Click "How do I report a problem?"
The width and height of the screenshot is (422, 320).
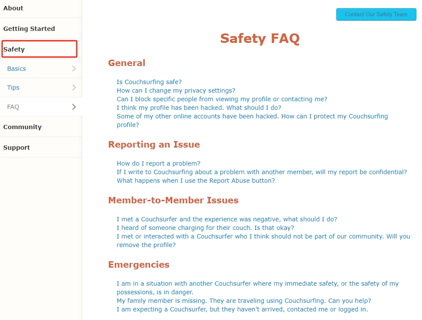click(x=158, y=163)
